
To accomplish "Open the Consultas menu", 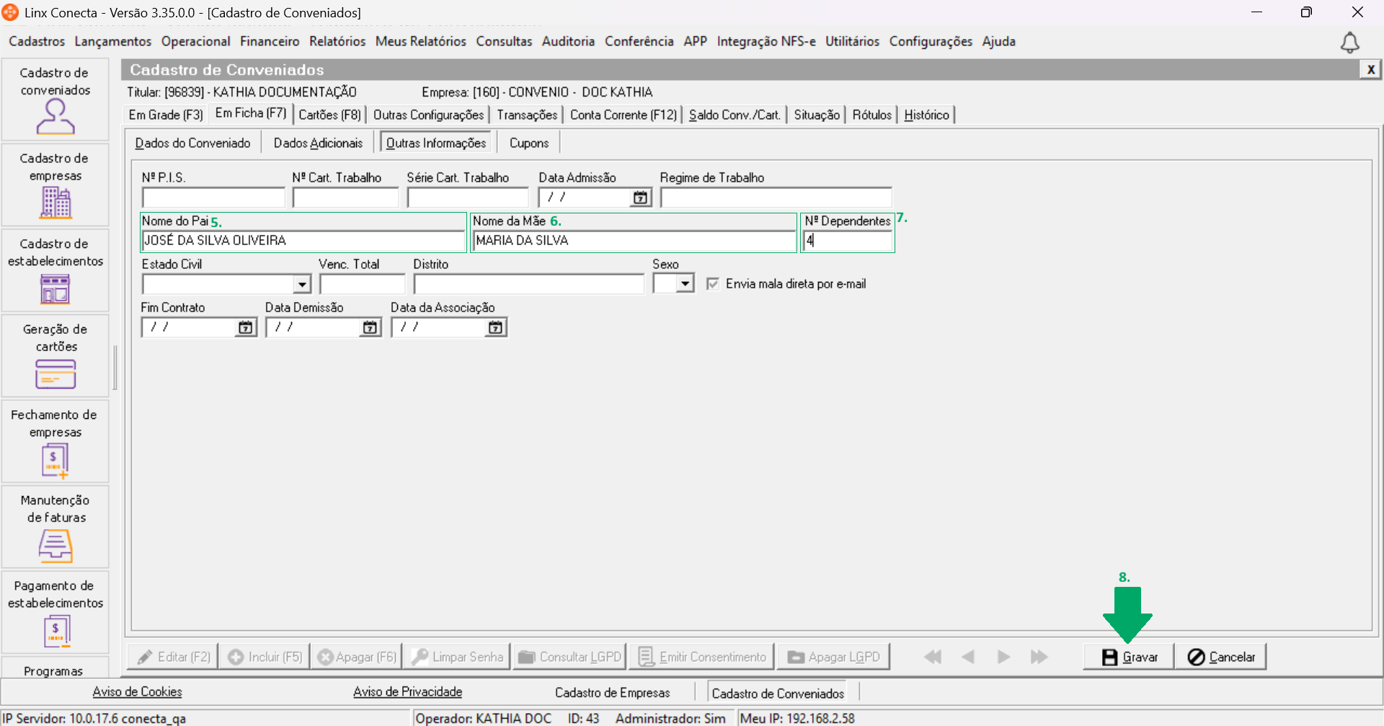I will [x=504, y=42].
